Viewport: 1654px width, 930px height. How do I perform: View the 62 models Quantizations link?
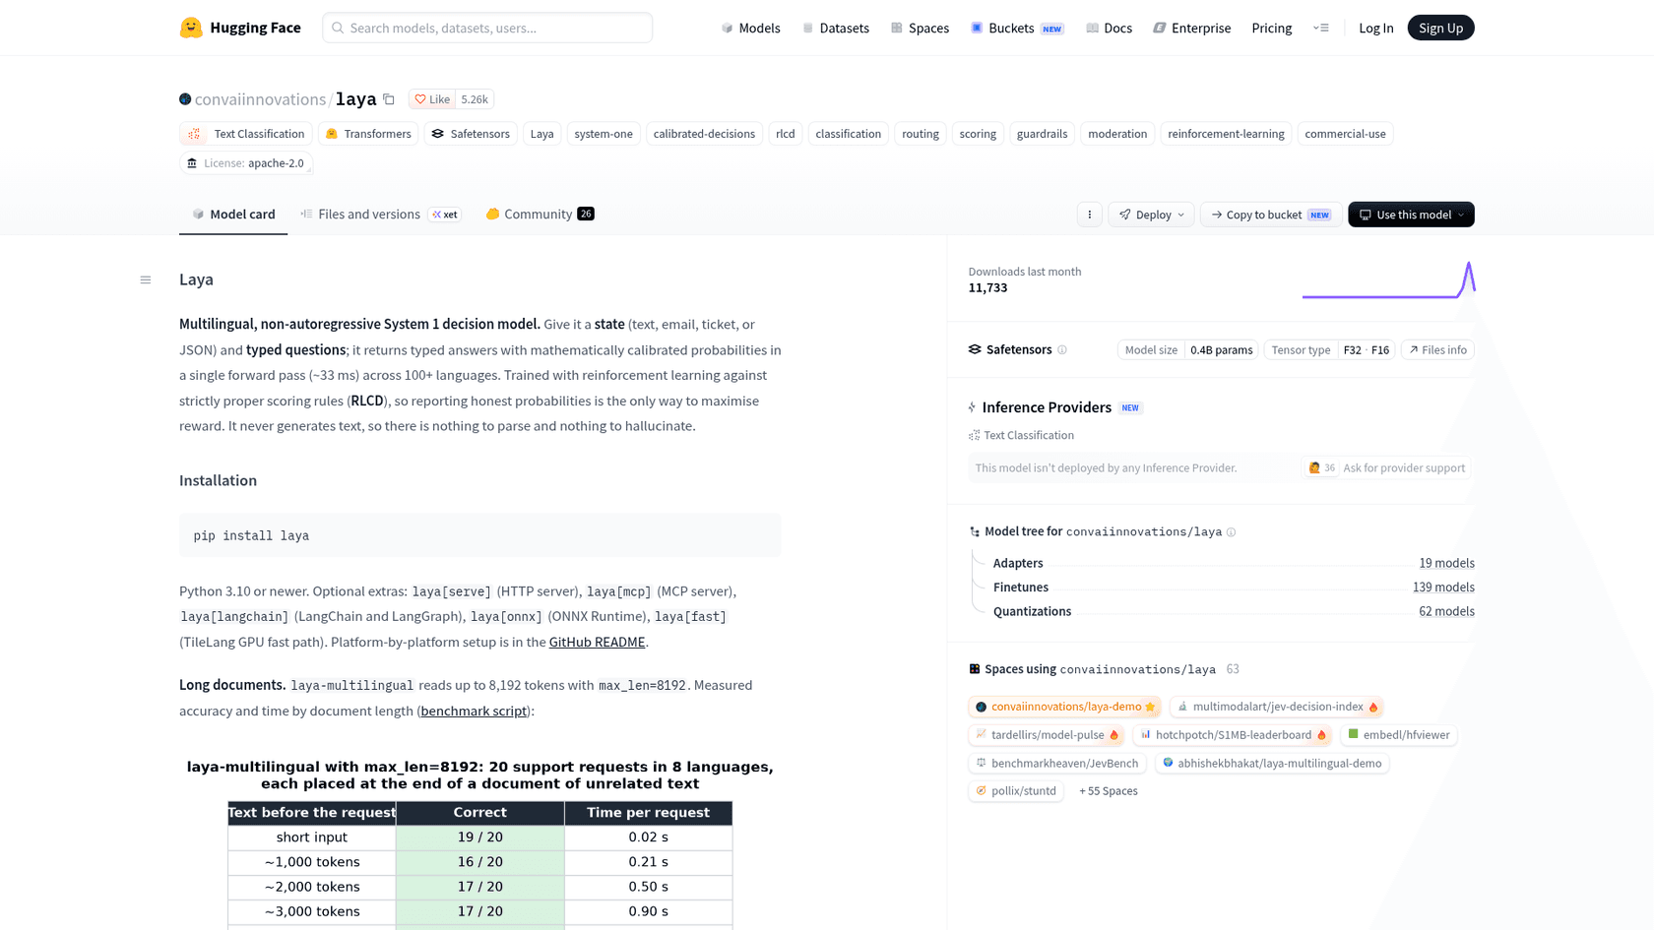[1446, 612]
